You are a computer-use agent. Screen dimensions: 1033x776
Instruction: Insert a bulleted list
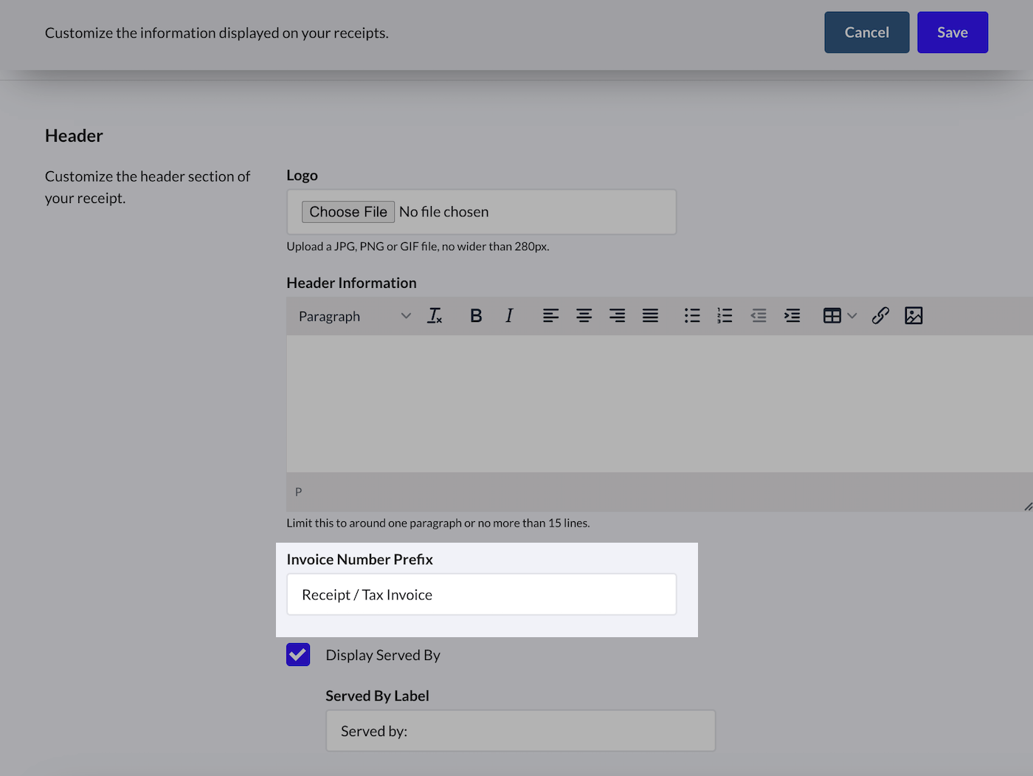pyautogui.click(x=691, y=316)
